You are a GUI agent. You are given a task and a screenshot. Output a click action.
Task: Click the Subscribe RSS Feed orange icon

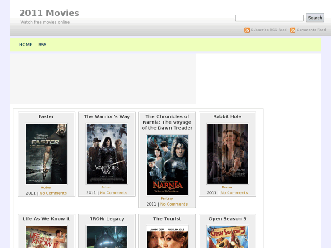(x=247, y=30)
